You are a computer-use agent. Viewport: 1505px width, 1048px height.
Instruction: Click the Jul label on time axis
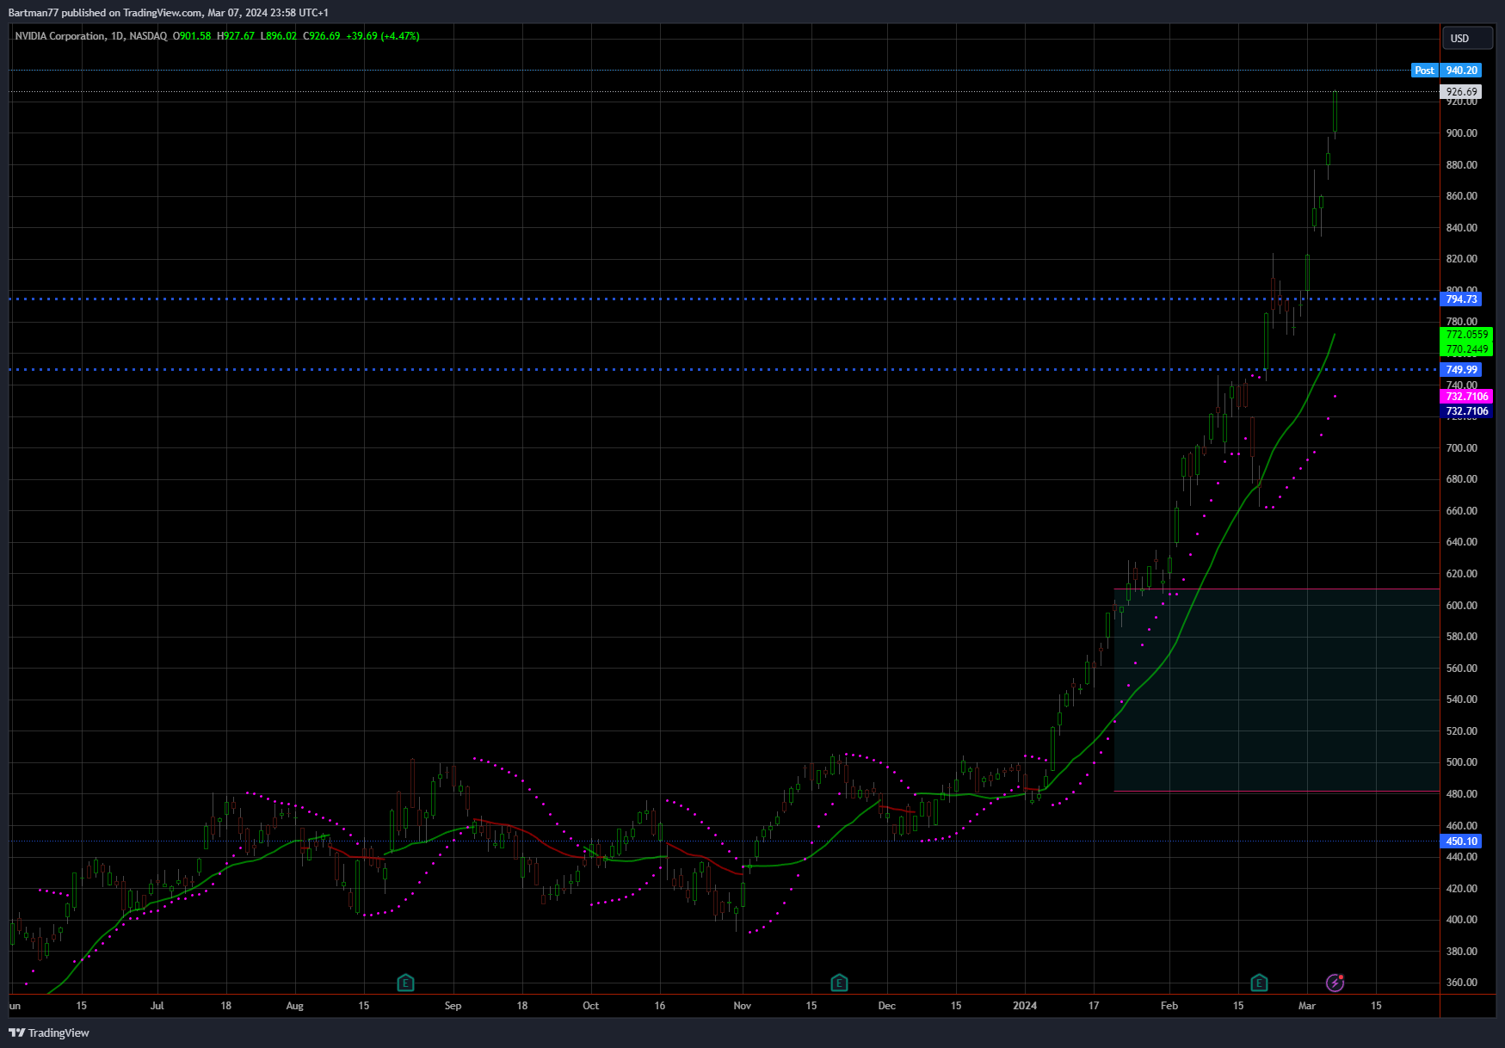point(157,1006)
